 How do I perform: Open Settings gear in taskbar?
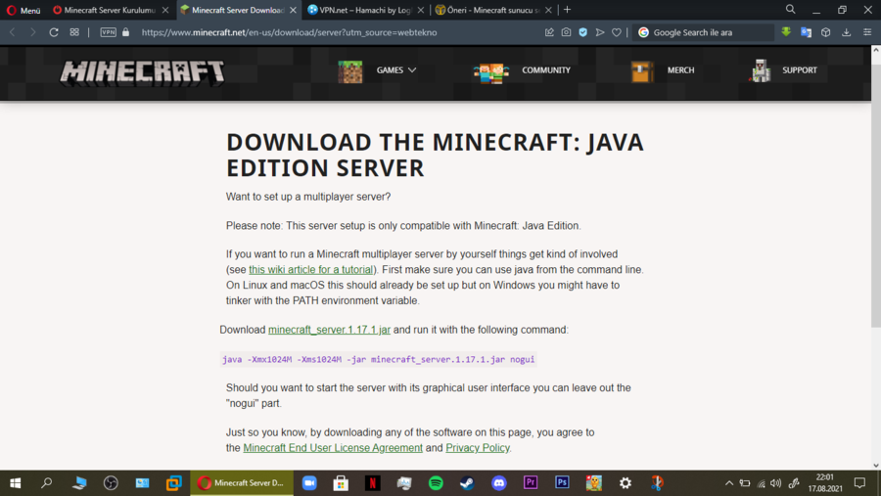click(626, 483)
